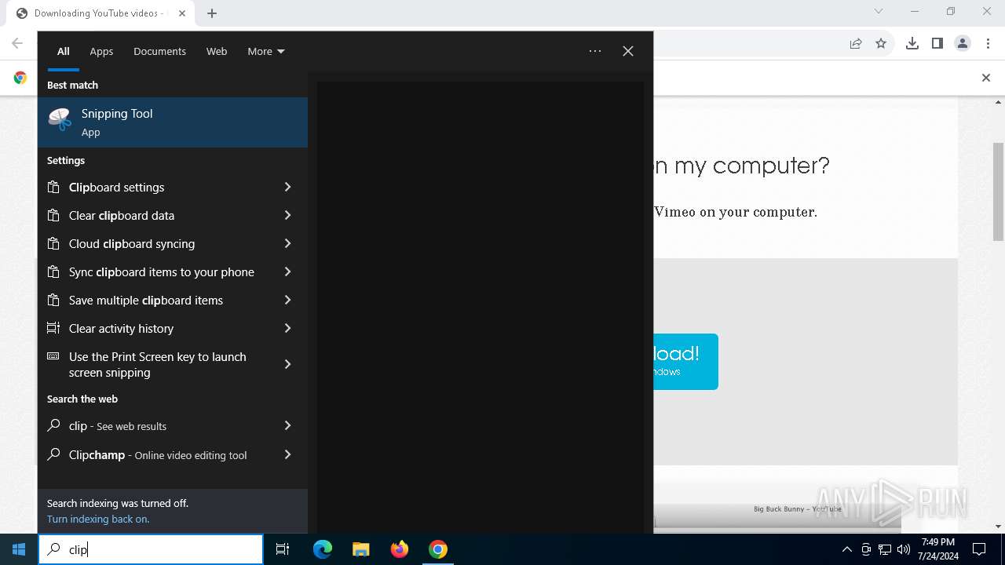Show hidden system tray icons
Image resolution: width=1005 pixels, height=565 pixels.
tap(846, 549)
